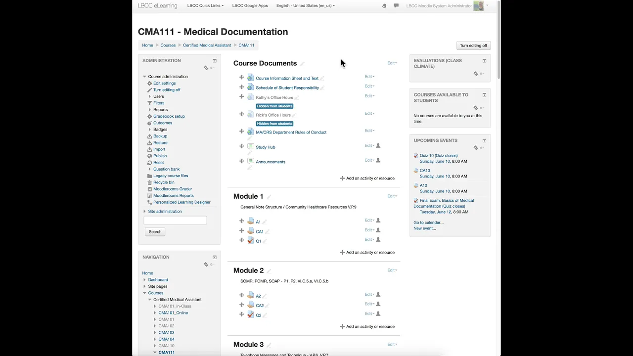Click move handle for Course Information Sheet and Text
The width and height of the screenshot is (633, 356).
click(x=242, y=77)
